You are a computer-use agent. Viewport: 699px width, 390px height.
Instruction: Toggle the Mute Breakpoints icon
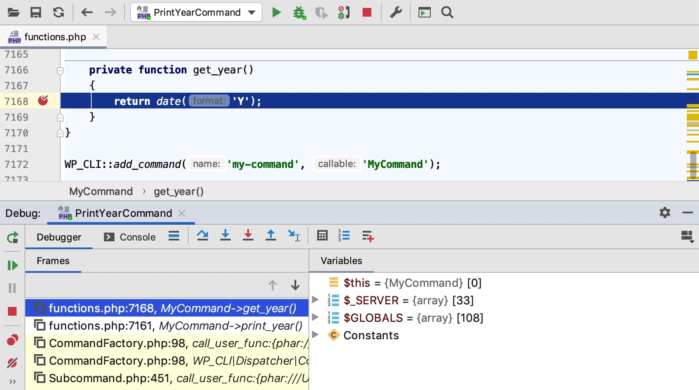[12, 362]
